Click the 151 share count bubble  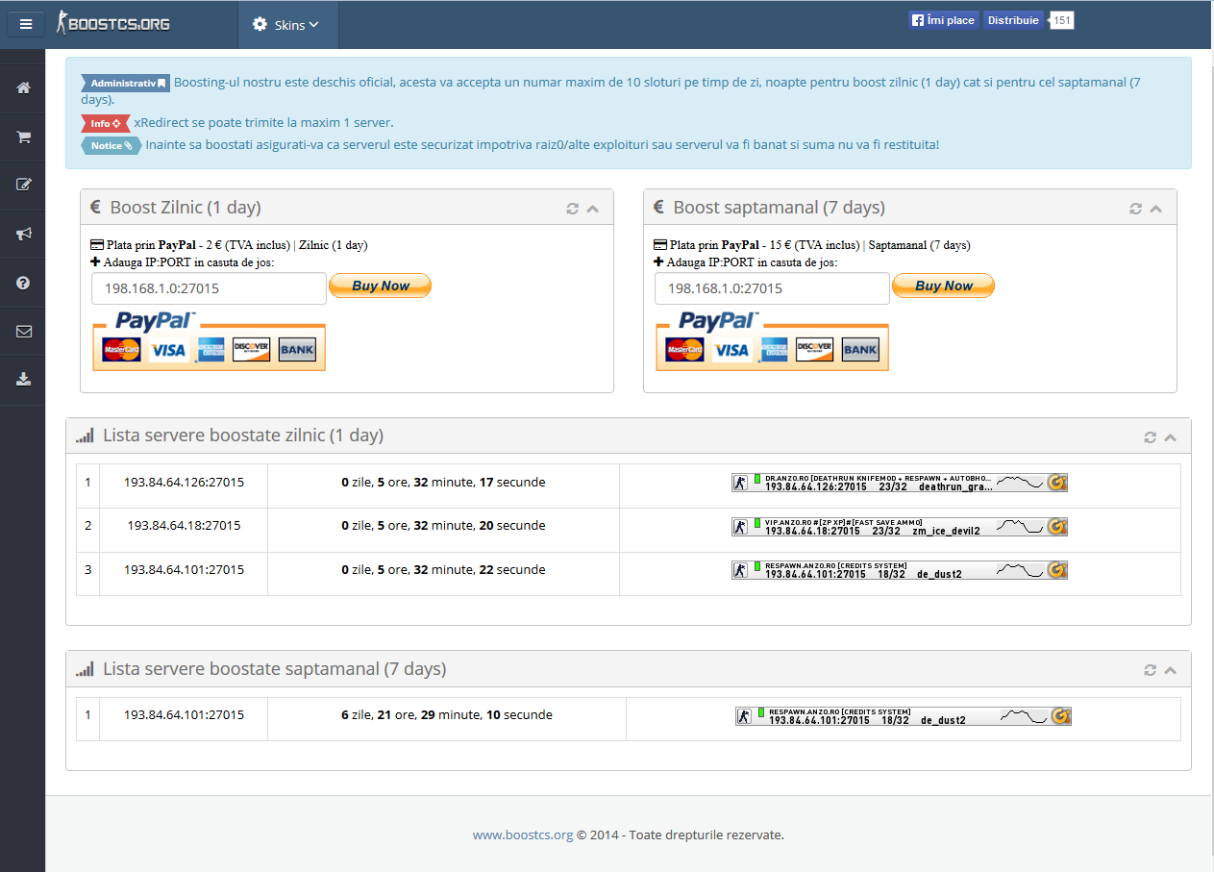click(x=1062, y=20)
